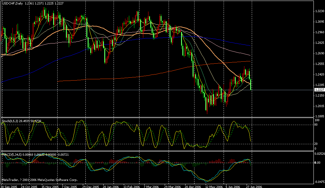
Task: Click the 1.2555 price axis label
Action: click(320, 64)
